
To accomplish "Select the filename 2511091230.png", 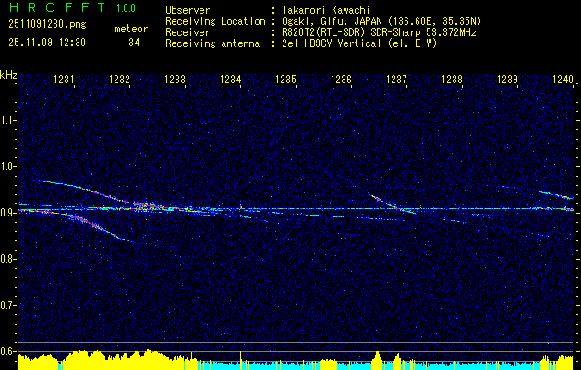I will [x=47, y=25].
